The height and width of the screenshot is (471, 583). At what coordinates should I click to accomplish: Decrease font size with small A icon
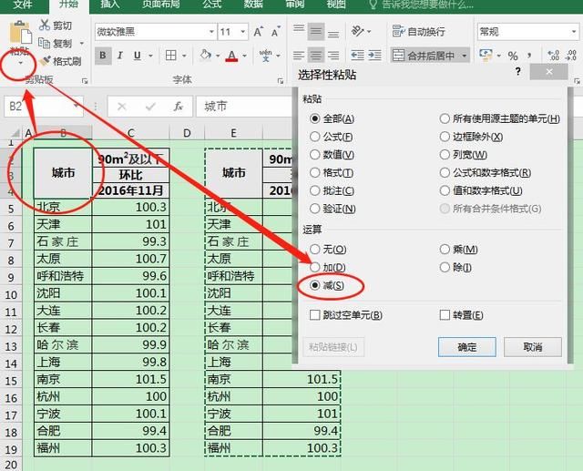(x=275, y=32)
